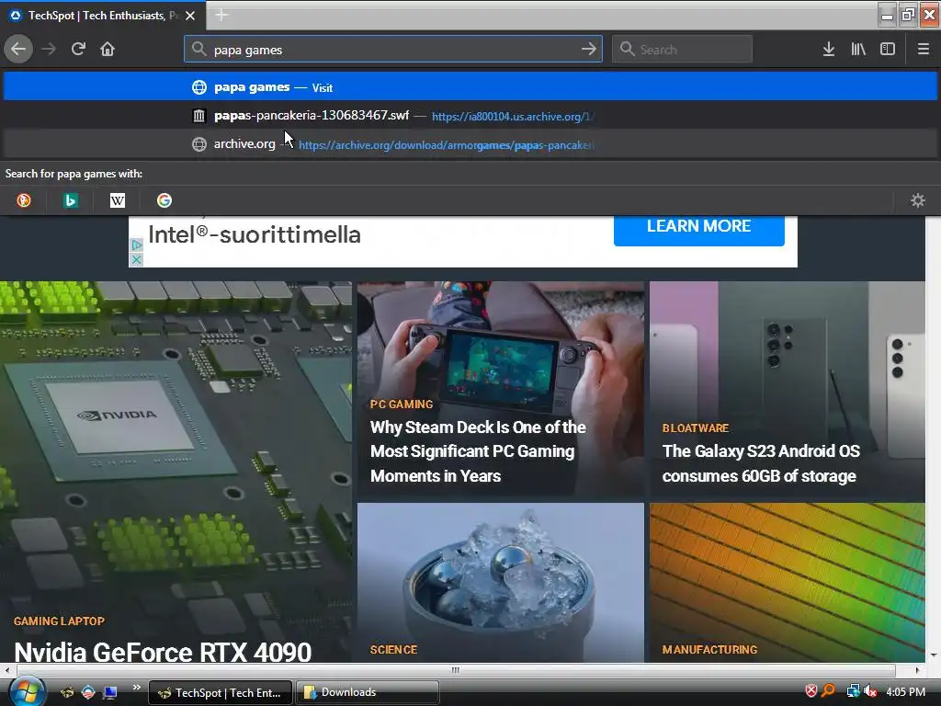Open the Downloads panel arrow icon

click(x=829, y=49)
